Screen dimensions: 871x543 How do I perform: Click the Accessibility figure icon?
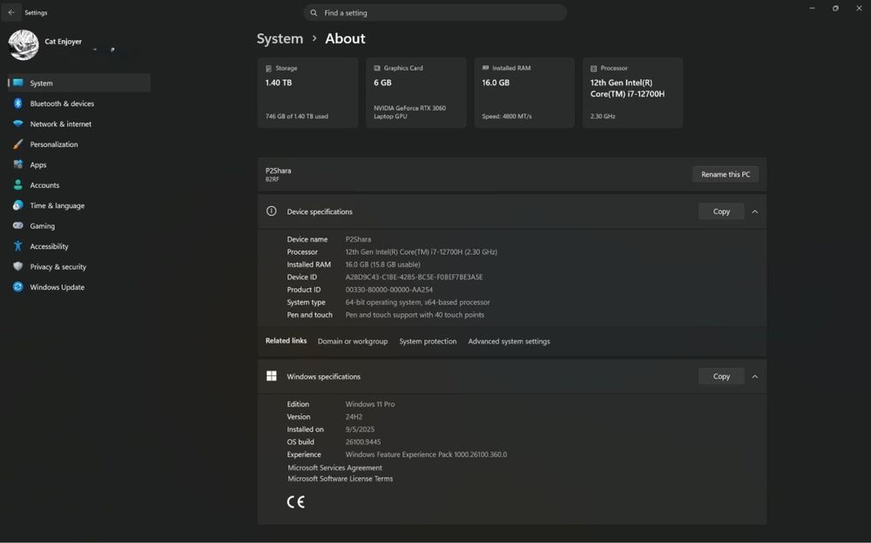click(18, 246)
